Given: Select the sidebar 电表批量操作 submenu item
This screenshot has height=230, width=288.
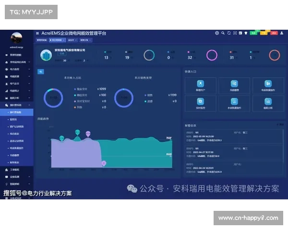Looking at the screenshot, I should coord(16,148).
